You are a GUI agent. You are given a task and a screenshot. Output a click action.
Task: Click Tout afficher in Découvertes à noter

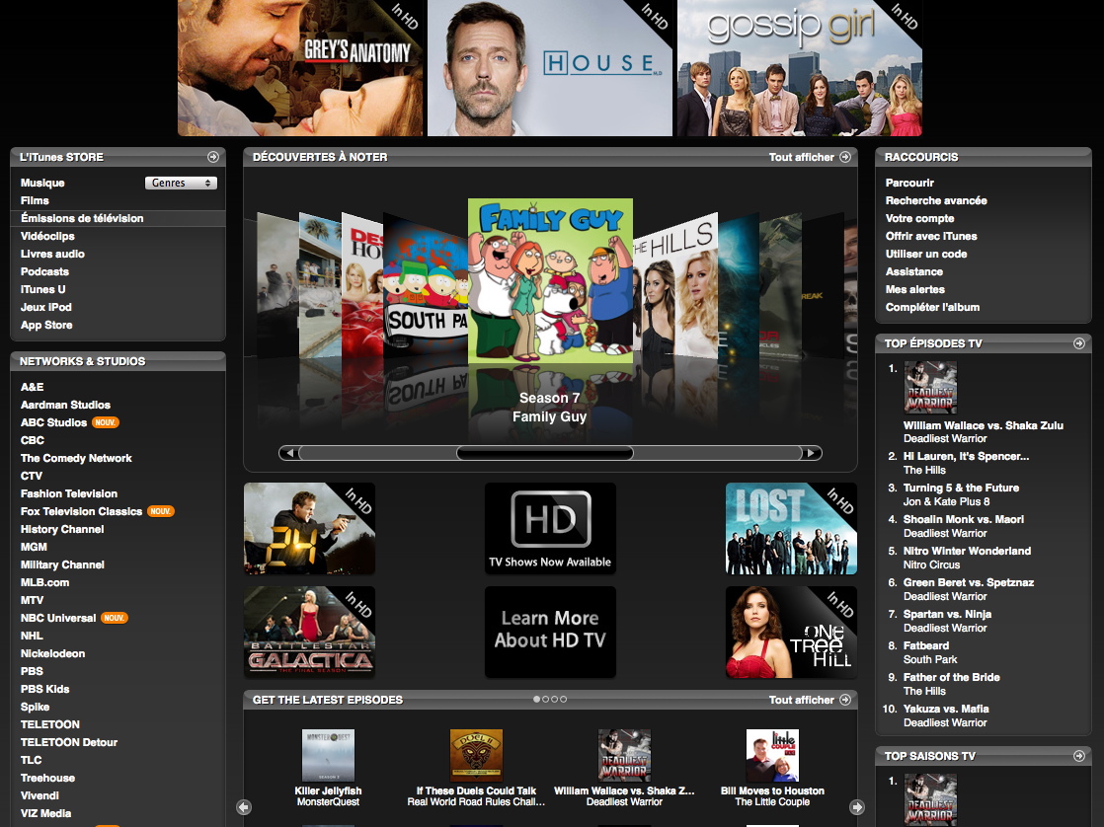click(x=801, y=157)
